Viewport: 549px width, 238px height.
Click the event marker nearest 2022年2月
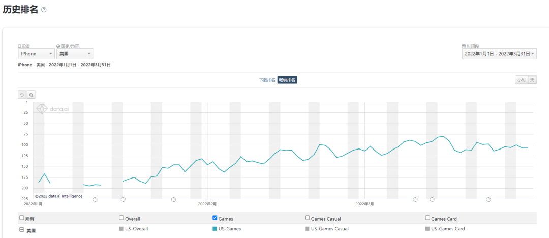pos(174,200)
